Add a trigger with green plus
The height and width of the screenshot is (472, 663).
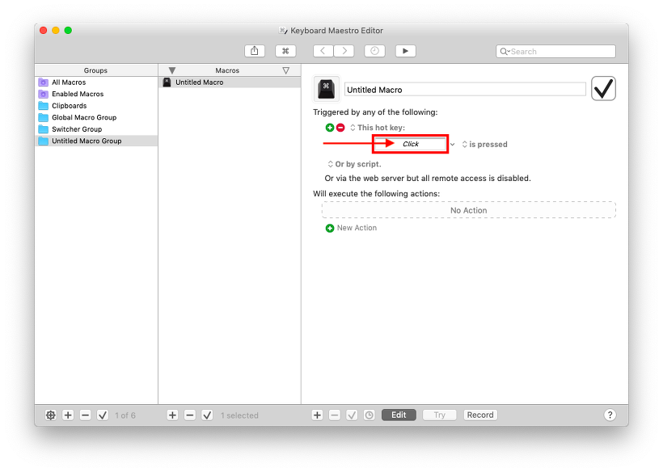[330, 128]
